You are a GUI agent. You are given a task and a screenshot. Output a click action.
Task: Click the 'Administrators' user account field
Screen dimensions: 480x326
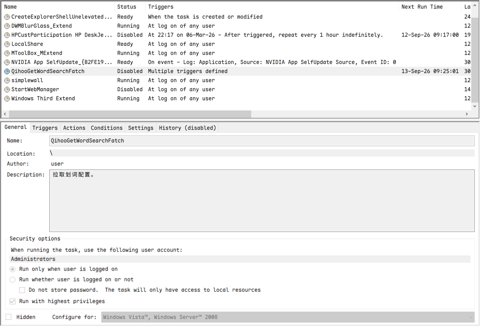click(x=240, y=259)
